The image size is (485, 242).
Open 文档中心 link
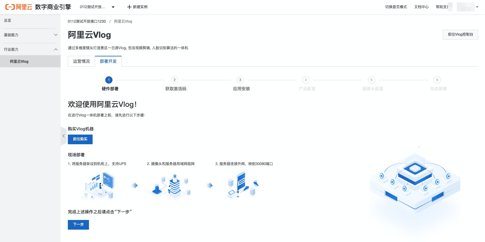(x=421, y=7)
